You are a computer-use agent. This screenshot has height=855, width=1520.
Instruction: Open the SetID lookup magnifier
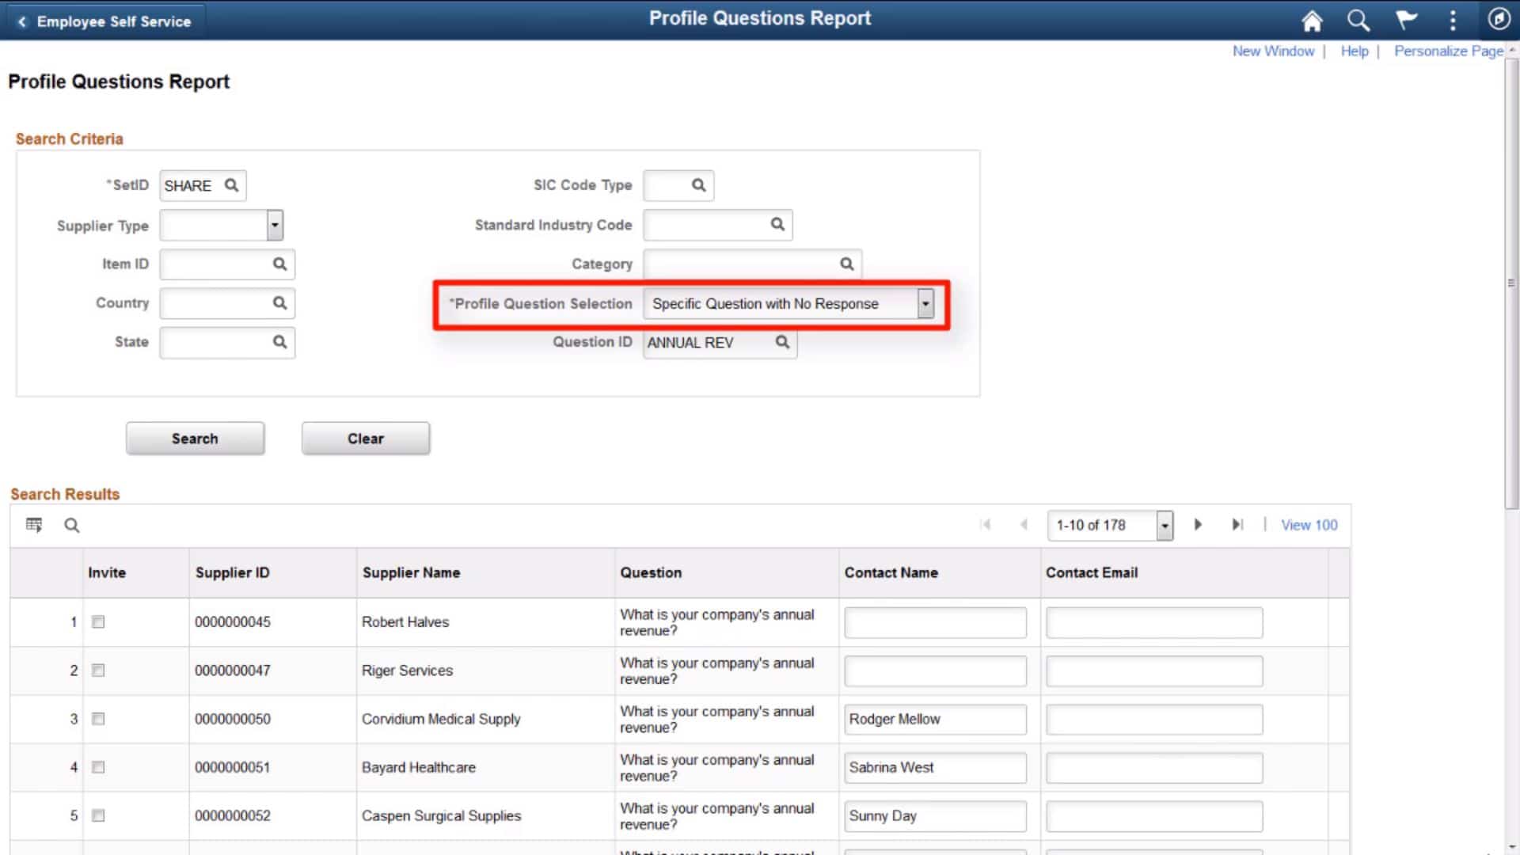232,184
